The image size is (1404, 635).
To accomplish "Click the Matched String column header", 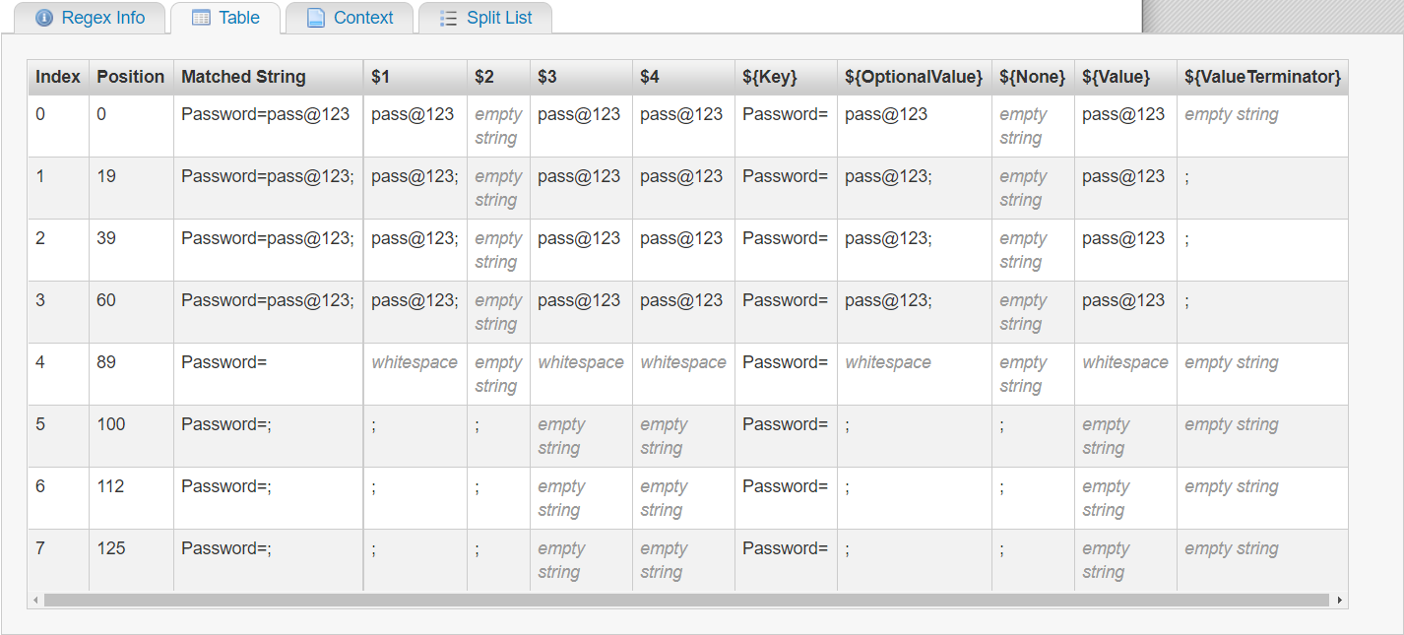I will coord(242,76).
